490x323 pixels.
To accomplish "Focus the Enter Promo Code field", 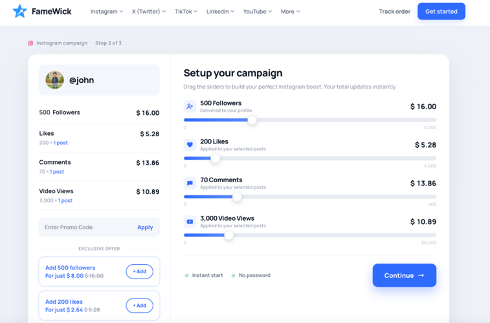I will (99, 227).
